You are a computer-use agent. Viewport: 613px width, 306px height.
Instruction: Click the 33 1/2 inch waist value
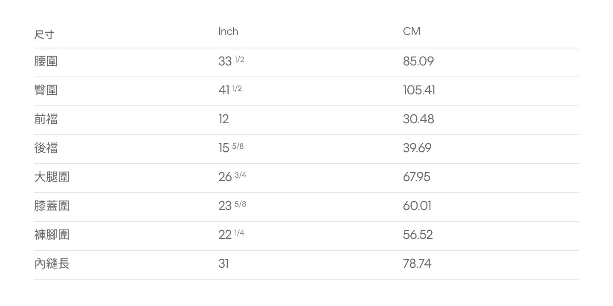pyautogui.click(x=231, y=61)
